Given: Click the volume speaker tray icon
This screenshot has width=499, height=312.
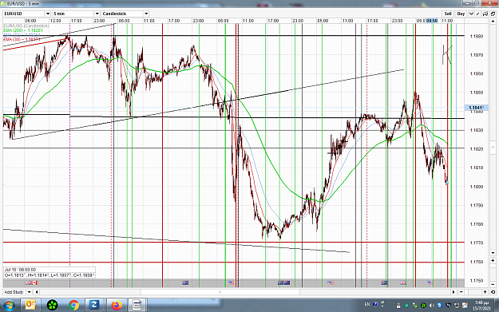Looking at the screenshot, I should pyautogui.click(x=431, y=306).
